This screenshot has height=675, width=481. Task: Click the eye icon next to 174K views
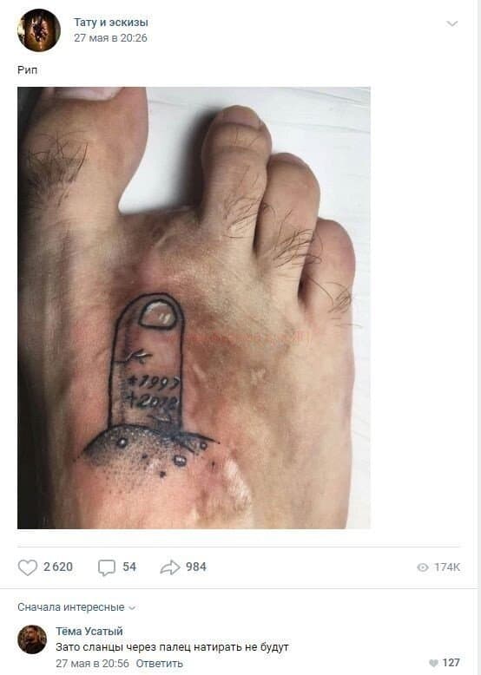423,567
